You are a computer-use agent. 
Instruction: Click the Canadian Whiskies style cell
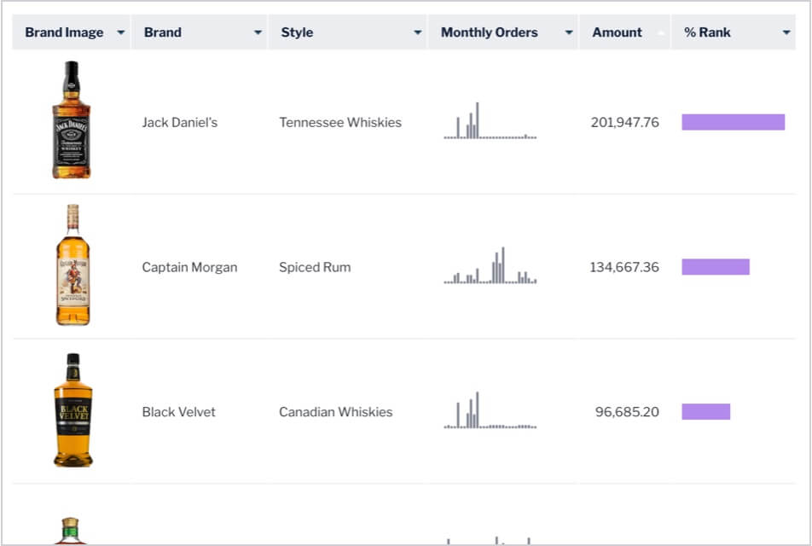click(335, 412)
